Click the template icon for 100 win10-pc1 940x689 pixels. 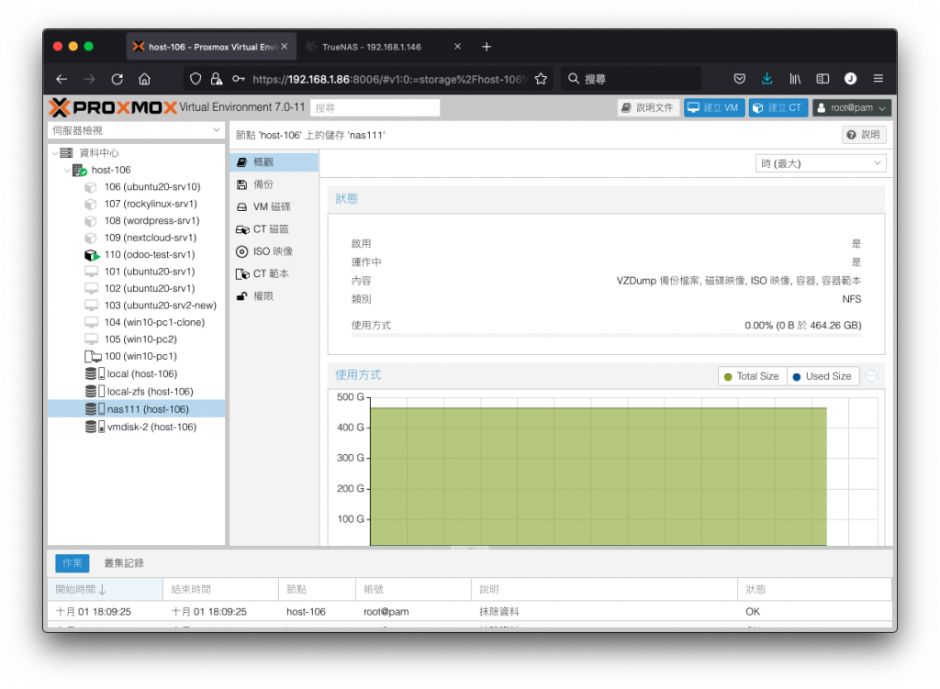(93, 357)
